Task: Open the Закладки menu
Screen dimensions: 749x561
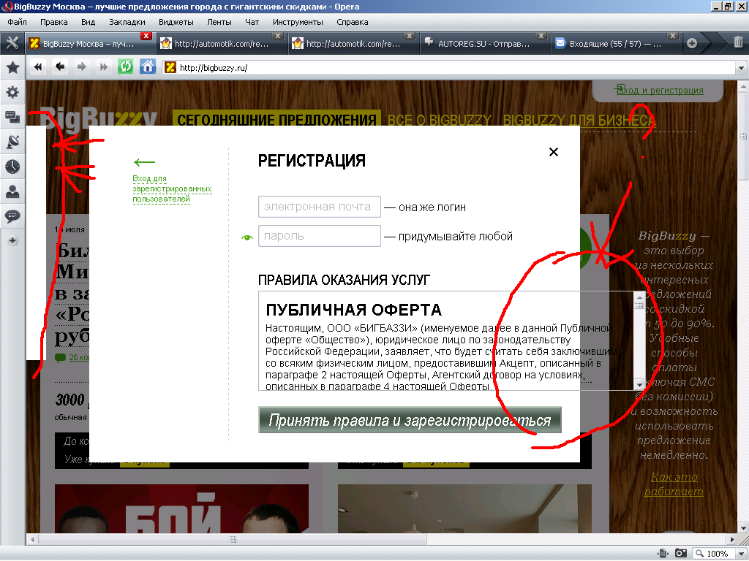Action: click(127, 22)
